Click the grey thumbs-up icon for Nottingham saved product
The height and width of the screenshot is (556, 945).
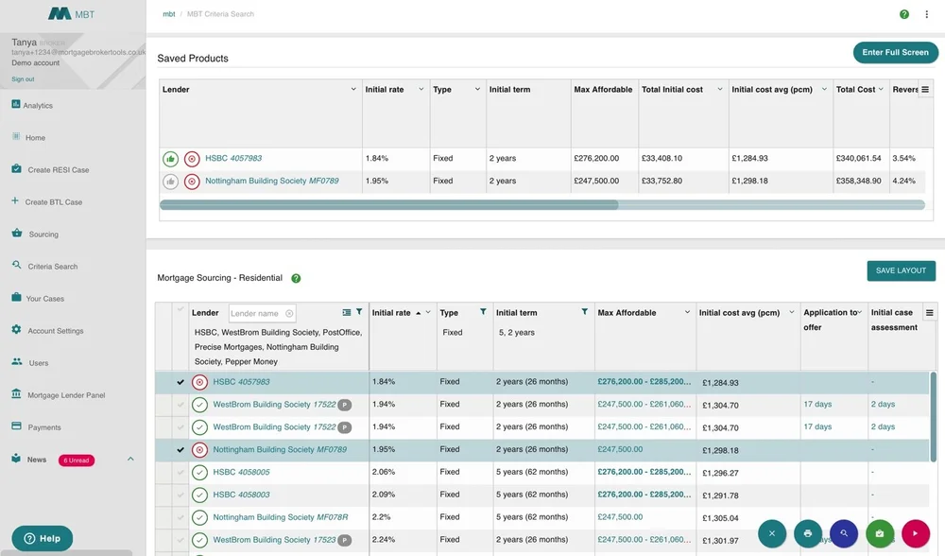(x=170, y=182)
